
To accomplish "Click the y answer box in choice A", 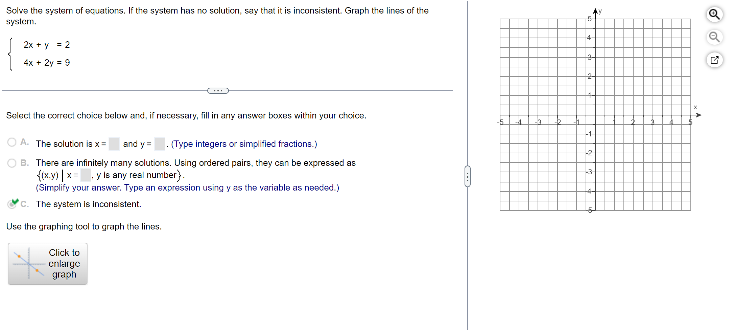I will [x=159, y=144].
